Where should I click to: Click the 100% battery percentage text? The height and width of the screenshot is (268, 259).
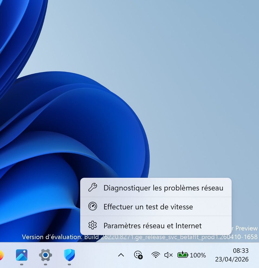pos(198,255)
